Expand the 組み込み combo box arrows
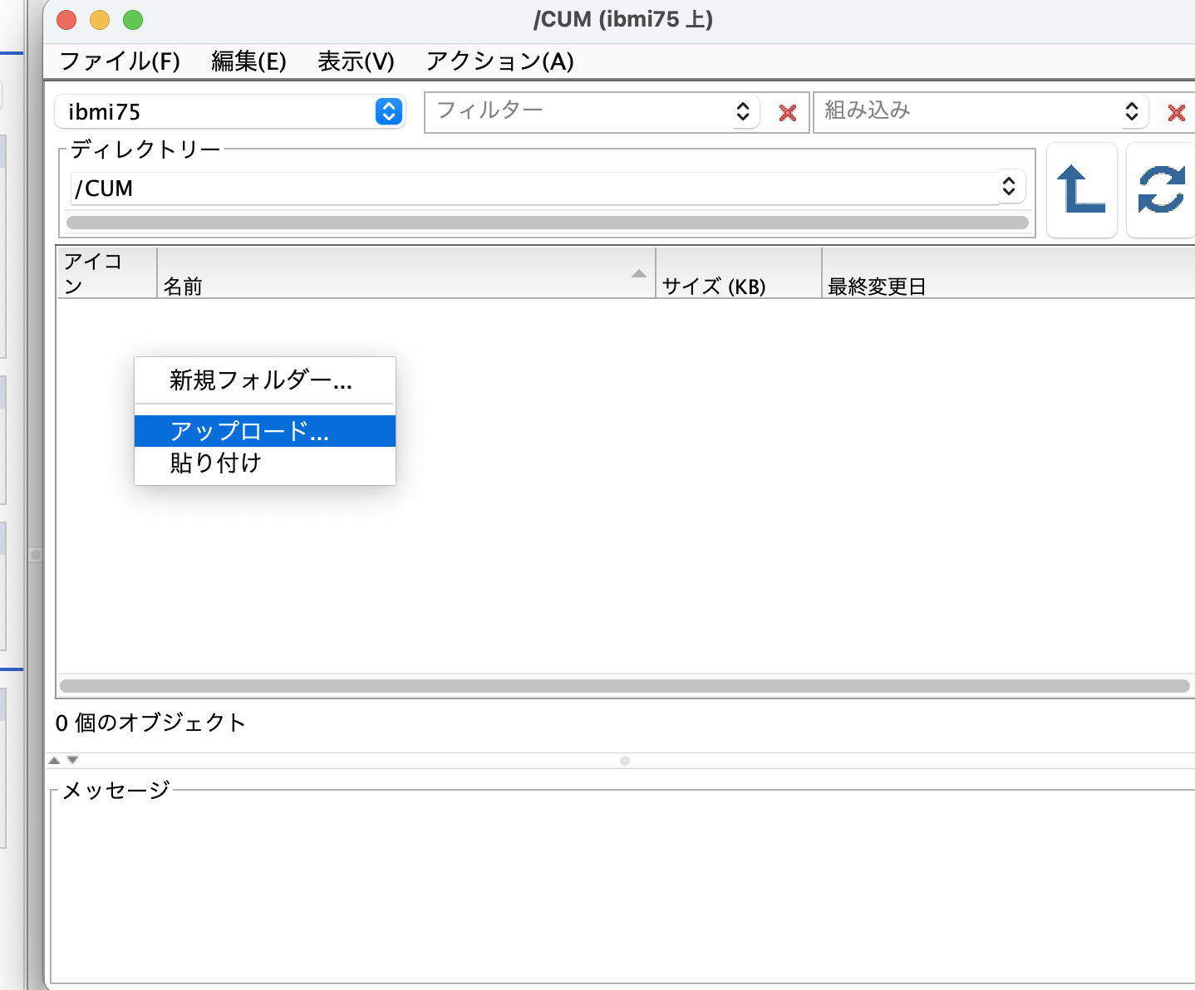This screenshot has width=1195, height=990. point(1131,111)
